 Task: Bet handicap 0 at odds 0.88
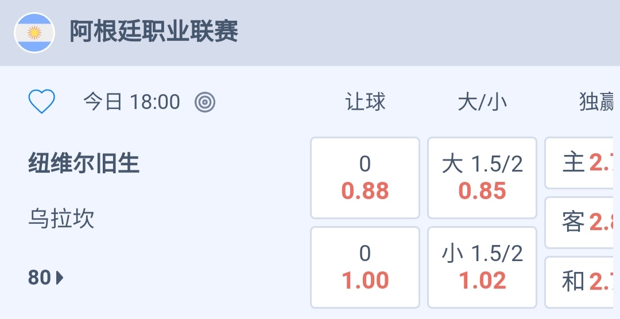365,178
